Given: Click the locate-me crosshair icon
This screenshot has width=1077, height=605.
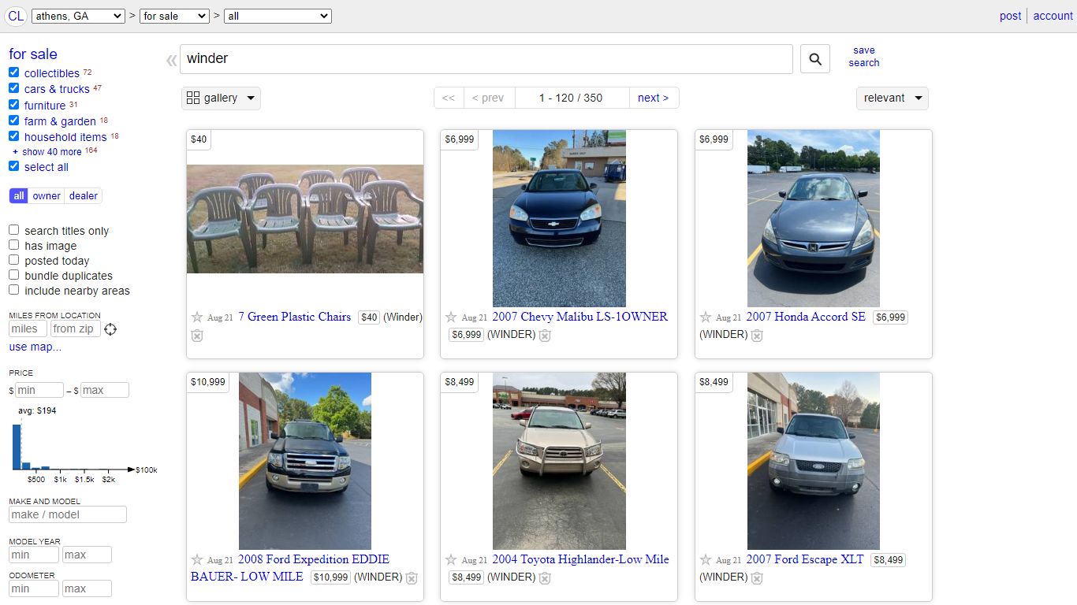Looking at the screenshot, I should (x=110, y=329).
